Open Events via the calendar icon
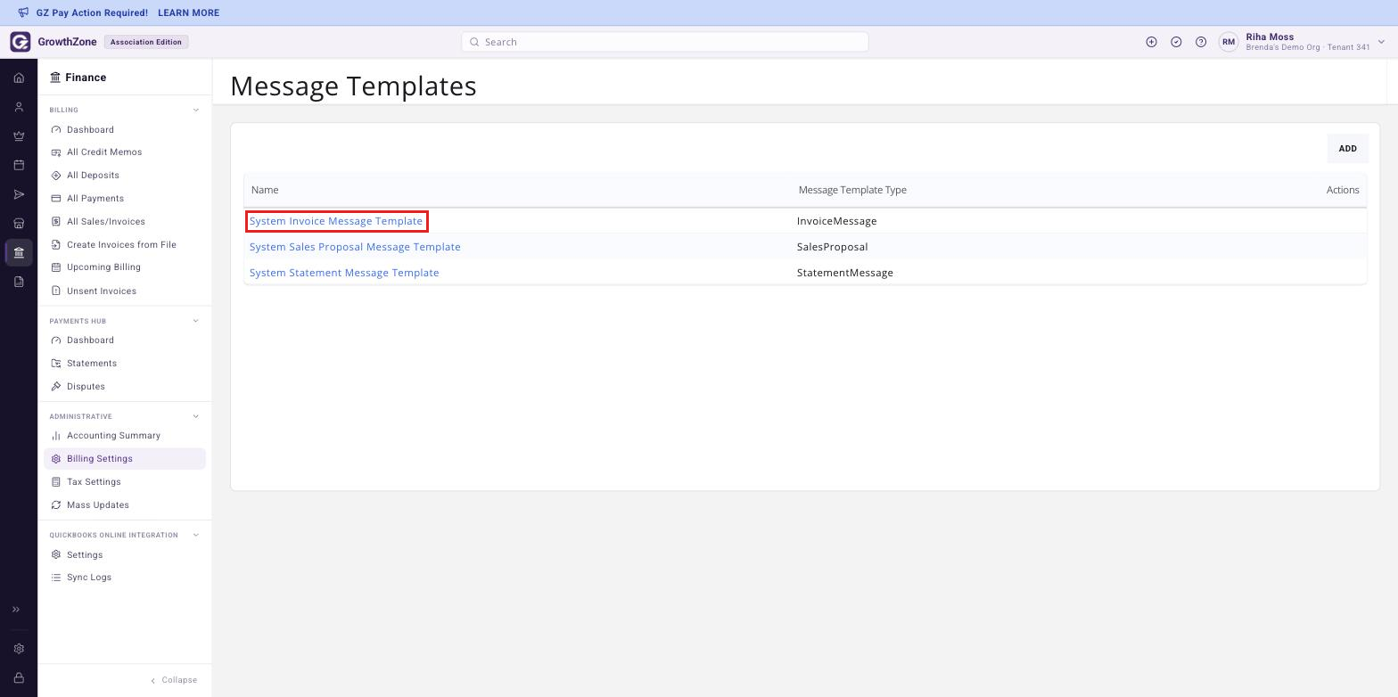Image resolution: width=1398 pixels, height=697 pixels. click(x=19, y=165)
